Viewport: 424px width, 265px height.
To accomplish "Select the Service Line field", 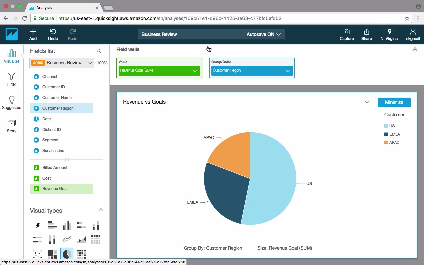I will 62,151.
